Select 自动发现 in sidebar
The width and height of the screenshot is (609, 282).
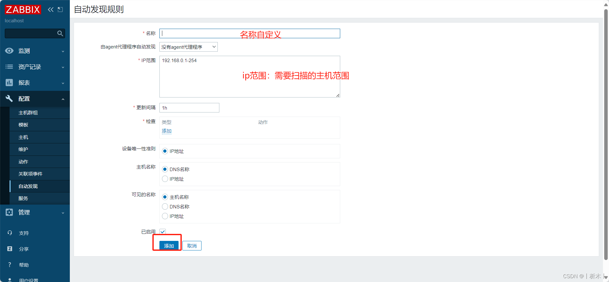click(40, 186)
